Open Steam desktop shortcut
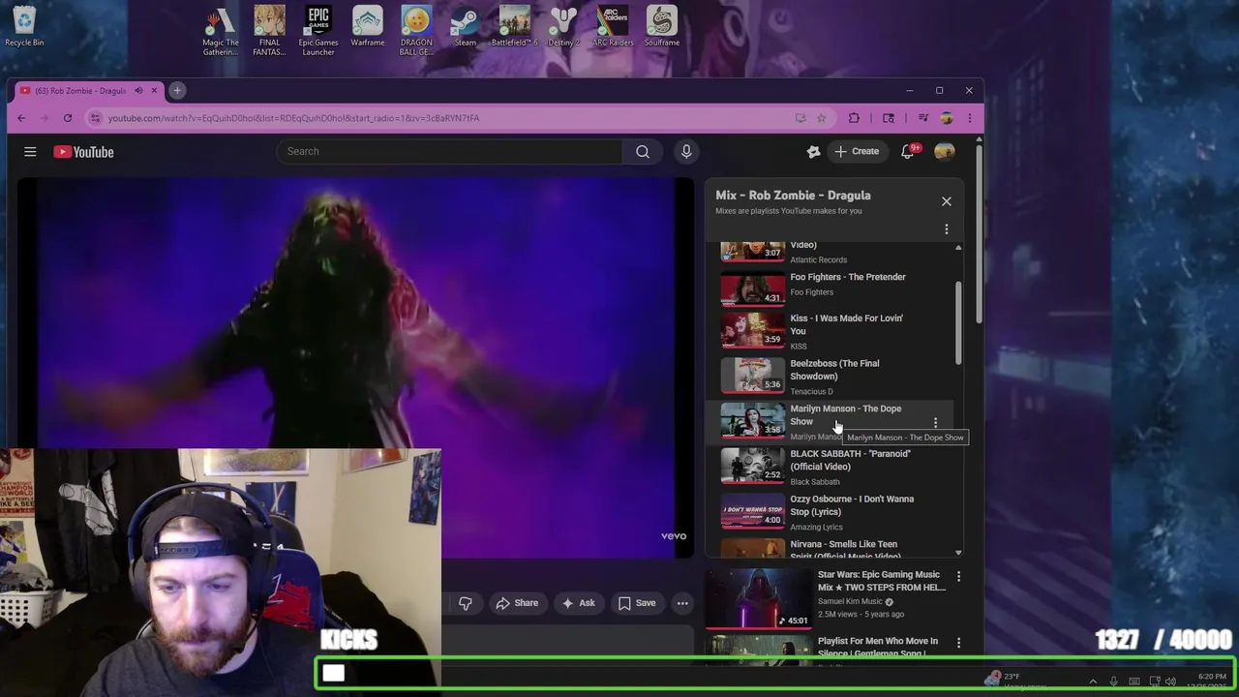 click(466, 27)
